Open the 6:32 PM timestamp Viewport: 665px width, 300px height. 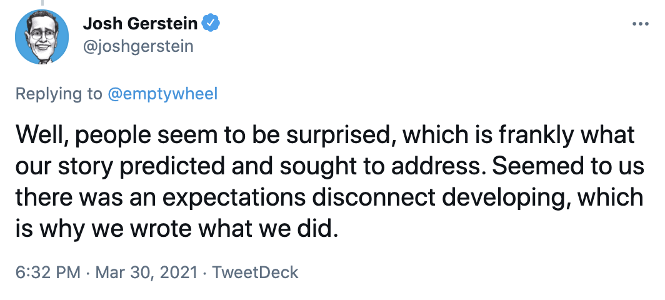click(x=48, y=272)
